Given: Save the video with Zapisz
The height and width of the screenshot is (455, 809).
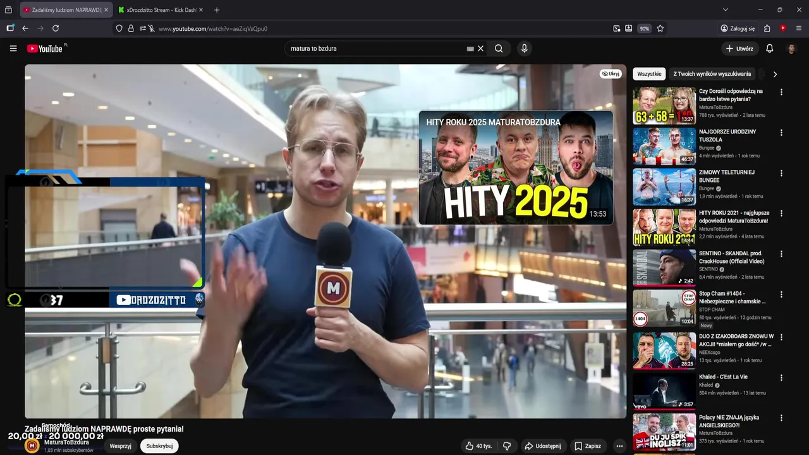Looking at the screenshot, I should tap(588, 446).
